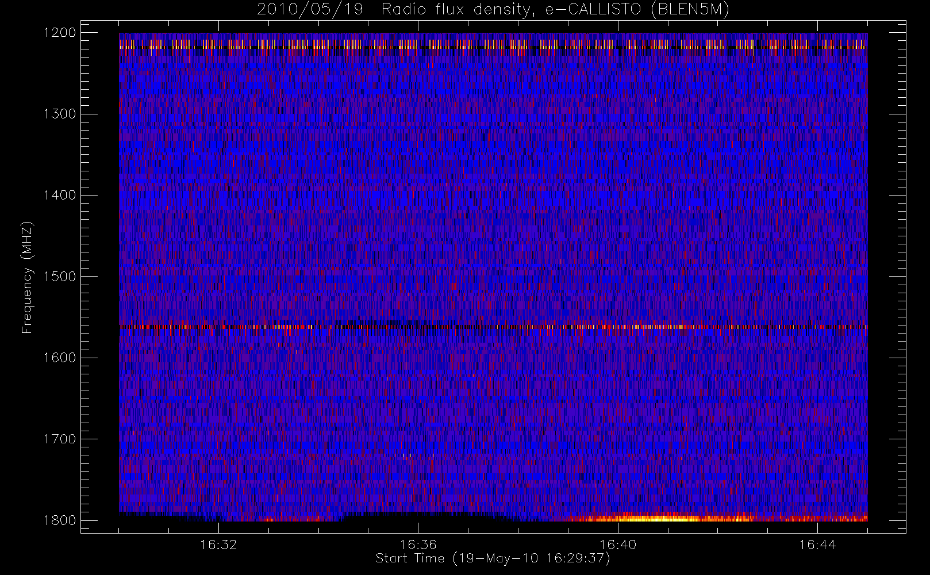This screenshot has width=930, height=575.
Task: Click the bright yellow burst near 1800 MHz
Action: click(x=661, y=518)
